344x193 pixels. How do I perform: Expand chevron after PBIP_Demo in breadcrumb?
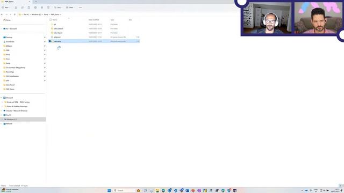[61, 14]
